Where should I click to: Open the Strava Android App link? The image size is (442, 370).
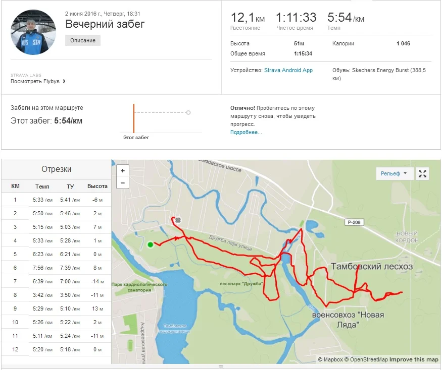(288, 71)
